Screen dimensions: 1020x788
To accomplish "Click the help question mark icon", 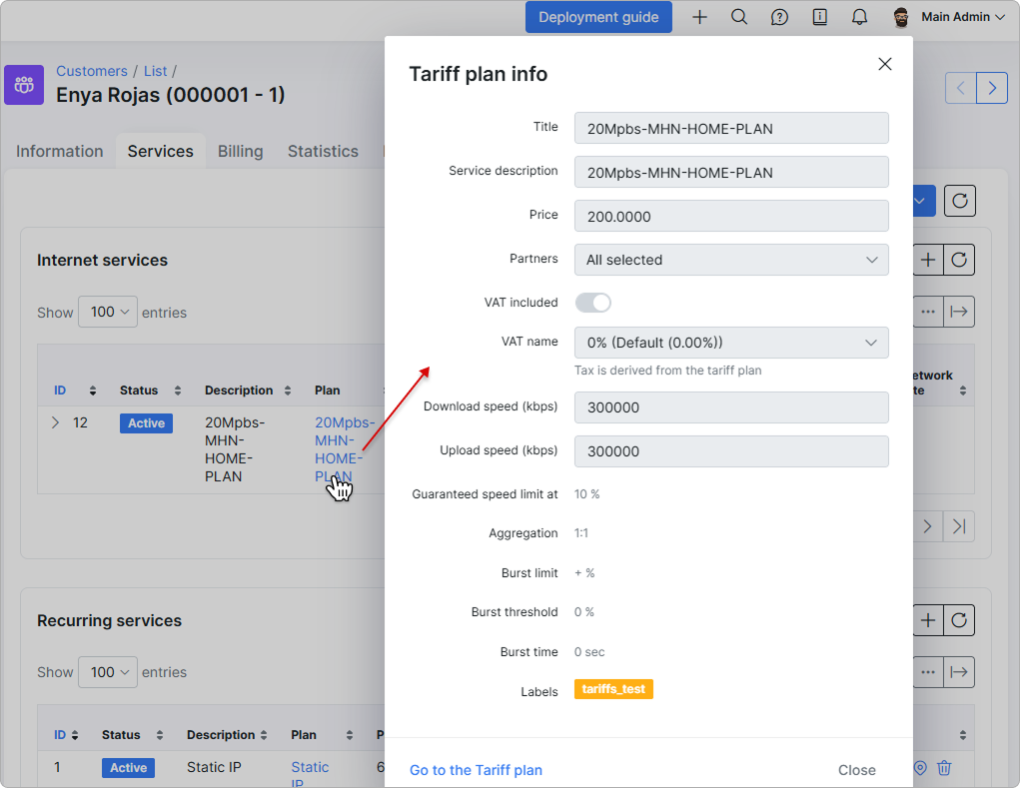I will coord(779,17).
